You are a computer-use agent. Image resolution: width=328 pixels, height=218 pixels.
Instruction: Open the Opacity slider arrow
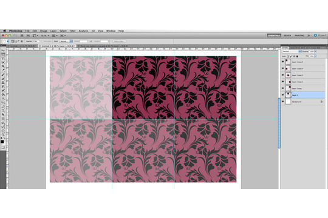pyautogui.click(x=315, y=51)
